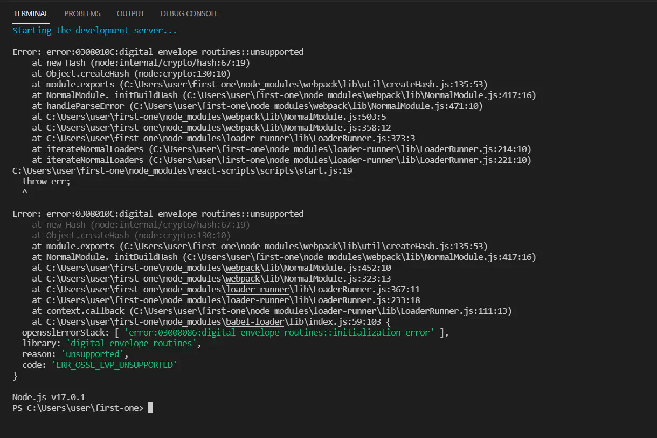
Task: Click the 'ERR_OSSL_EVP_UNSUPPORTED' error code text
Action: coord(114,365)
